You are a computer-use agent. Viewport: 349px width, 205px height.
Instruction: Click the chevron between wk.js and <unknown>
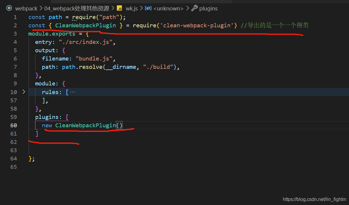[x=141, y=9]
